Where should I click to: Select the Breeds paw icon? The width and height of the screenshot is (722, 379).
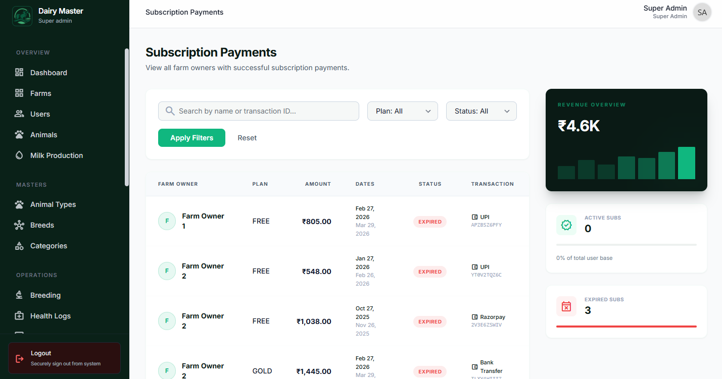[19, 225]
